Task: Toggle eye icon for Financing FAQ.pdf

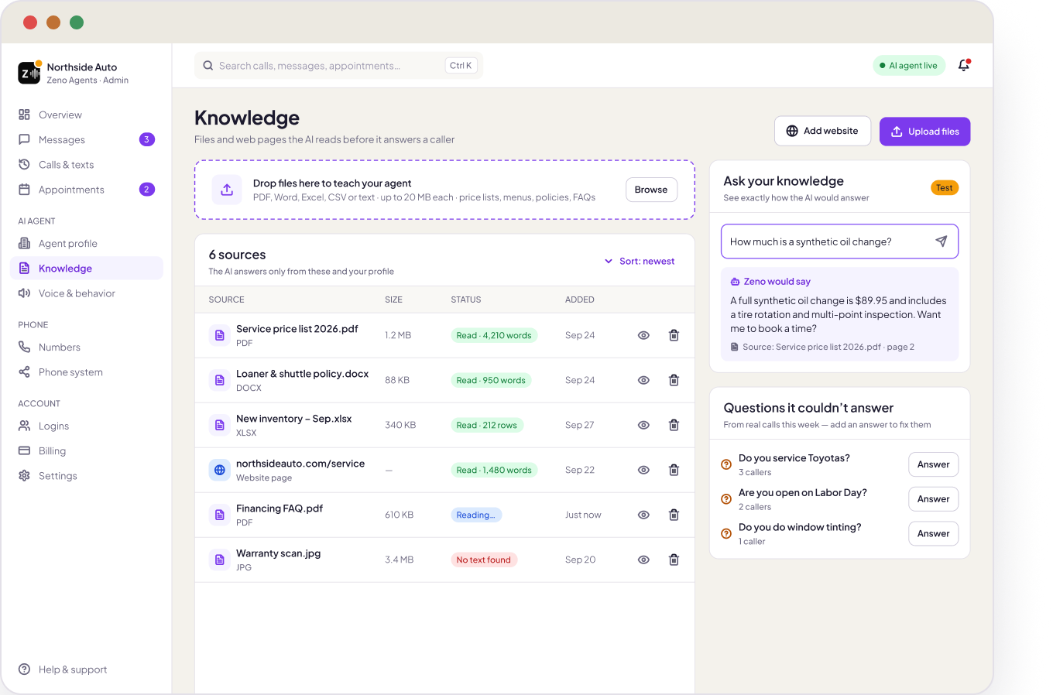Action: pos(643,515)
